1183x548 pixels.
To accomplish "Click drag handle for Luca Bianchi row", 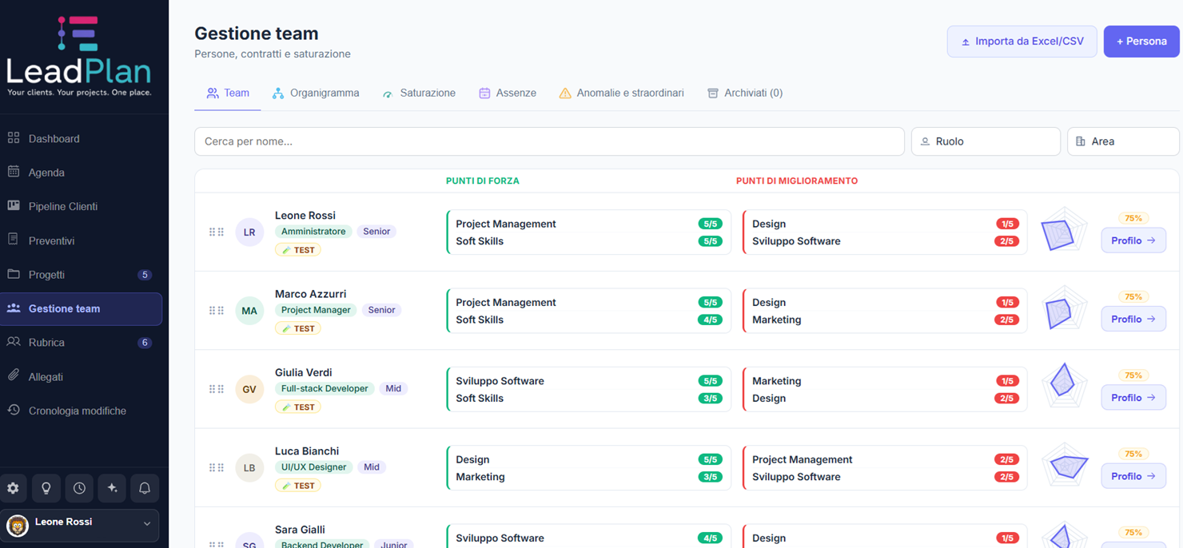I will (217, 467).
